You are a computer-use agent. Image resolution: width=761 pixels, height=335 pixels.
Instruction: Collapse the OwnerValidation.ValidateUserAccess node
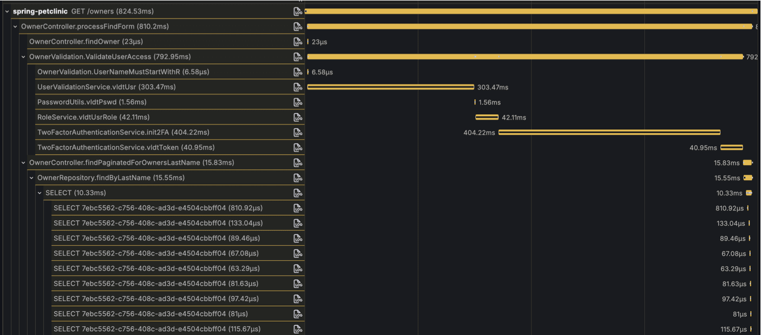tap(23, 56)
